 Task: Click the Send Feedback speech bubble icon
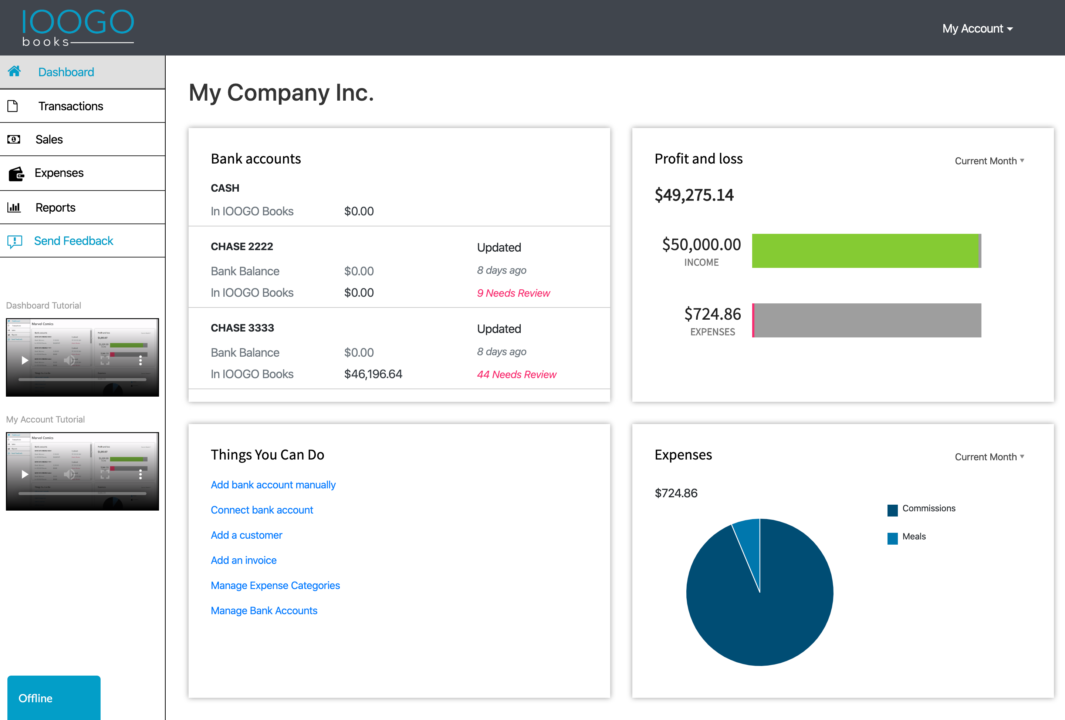(x=15, y=241)
